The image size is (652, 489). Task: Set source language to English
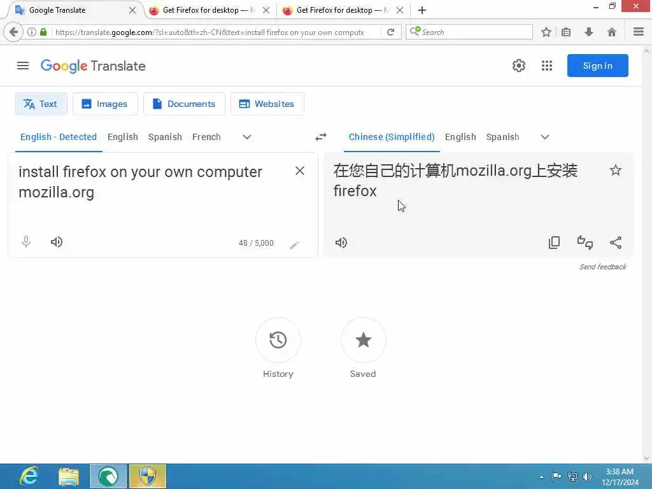click(x=123, y=137)
